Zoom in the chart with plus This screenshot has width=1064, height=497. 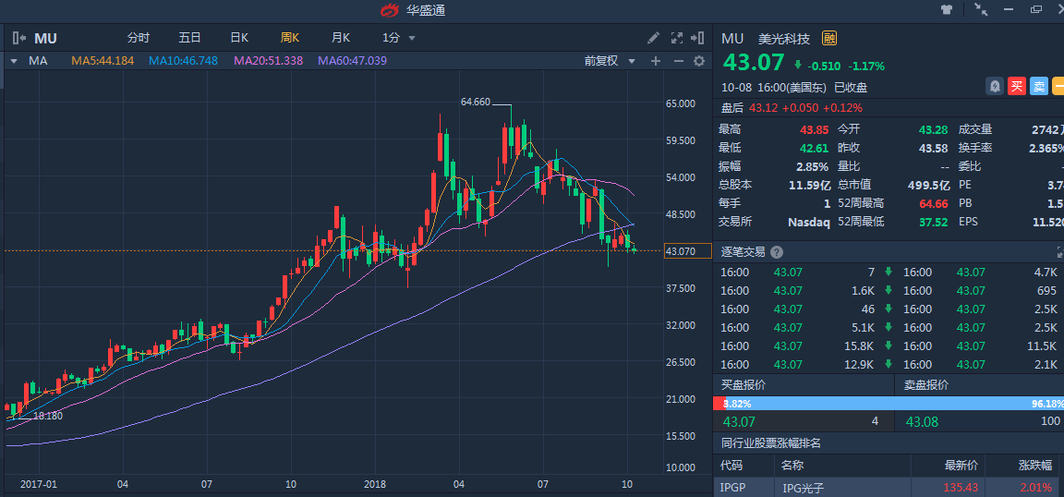point(656,61)
